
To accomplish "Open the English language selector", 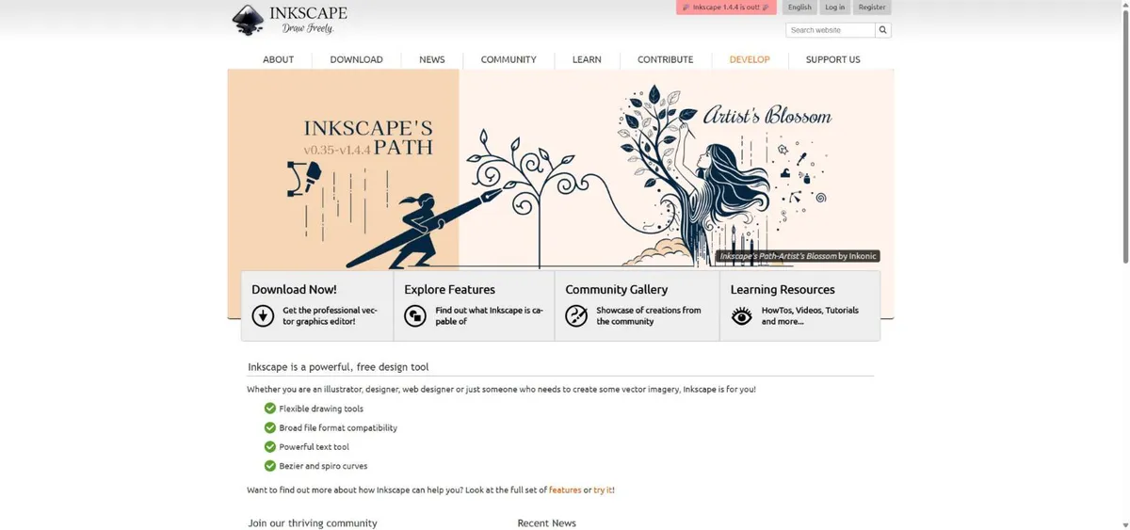I will 799,8.
